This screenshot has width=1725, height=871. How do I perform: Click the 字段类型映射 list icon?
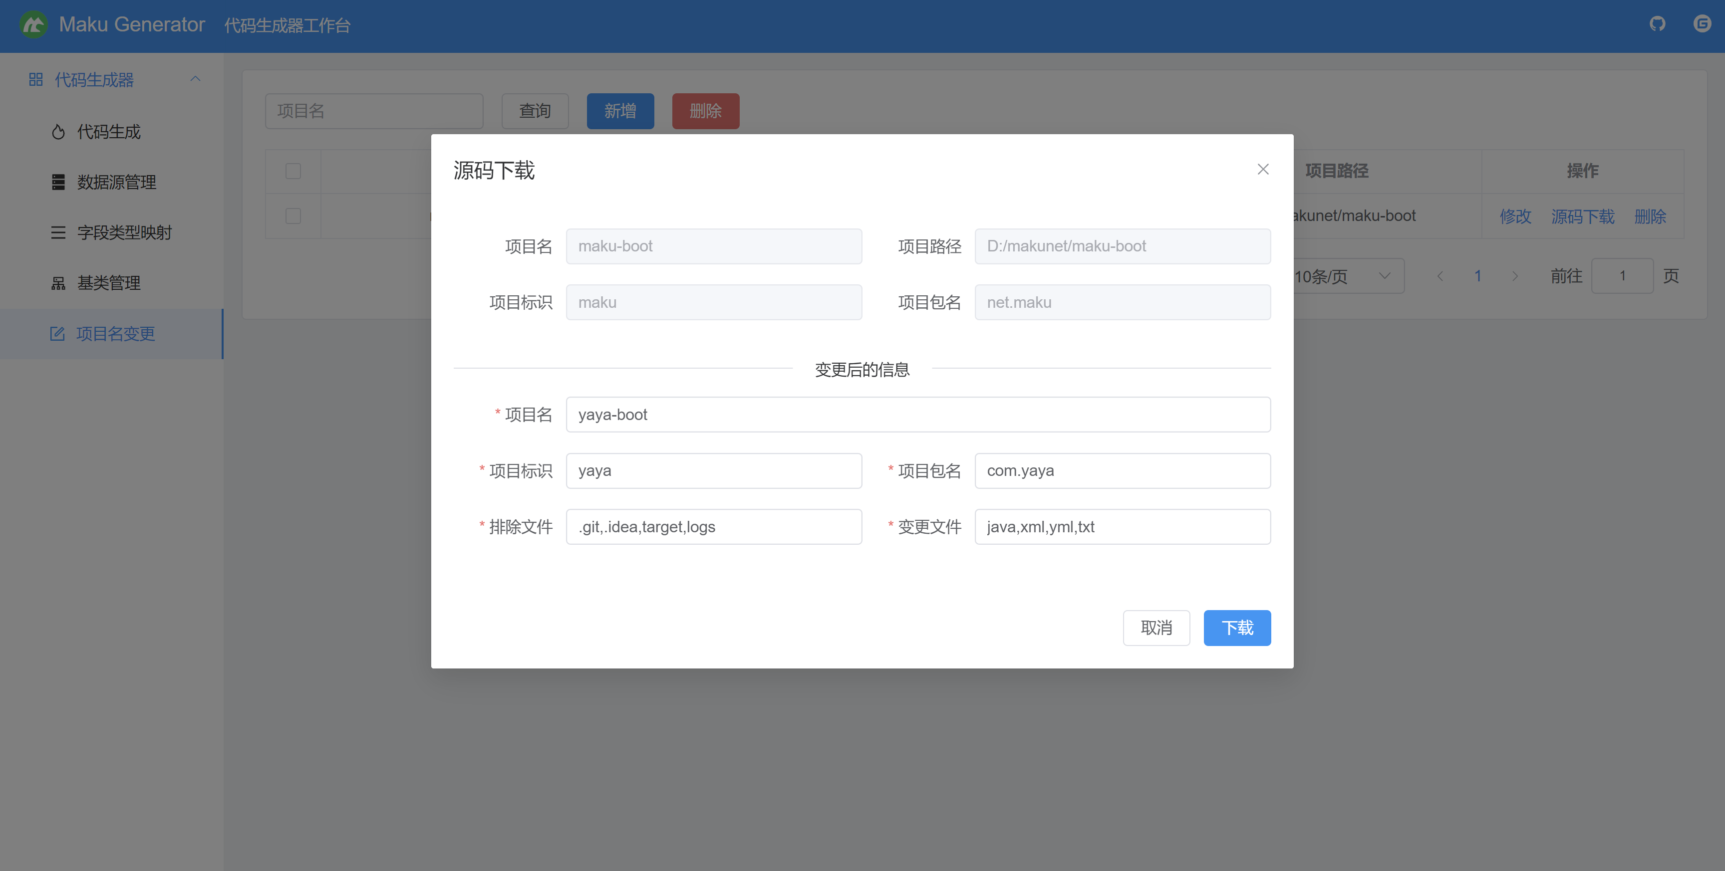point(58,232)
